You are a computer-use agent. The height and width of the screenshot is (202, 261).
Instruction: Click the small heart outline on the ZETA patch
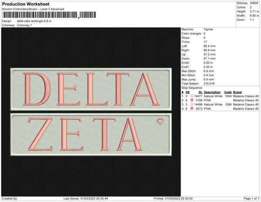tap(160, 121)
